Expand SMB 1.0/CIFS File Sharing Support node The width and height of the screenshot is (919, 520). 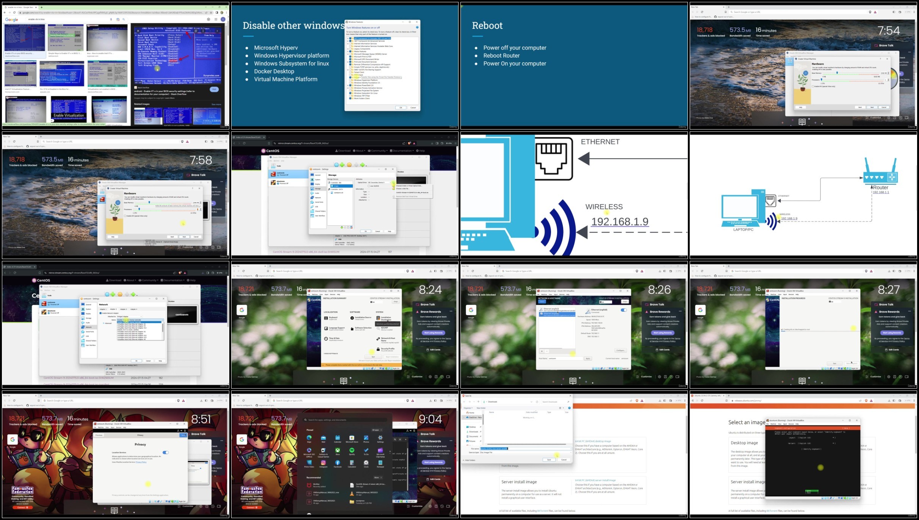[348, 70]
